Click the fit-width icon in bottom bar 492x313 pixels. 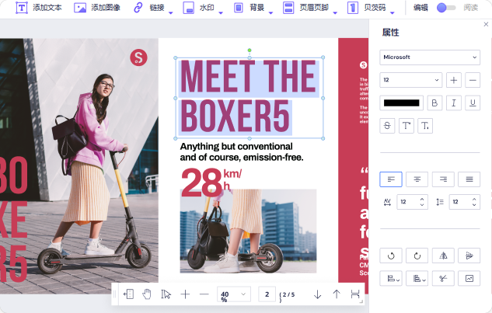coord(355,294)
